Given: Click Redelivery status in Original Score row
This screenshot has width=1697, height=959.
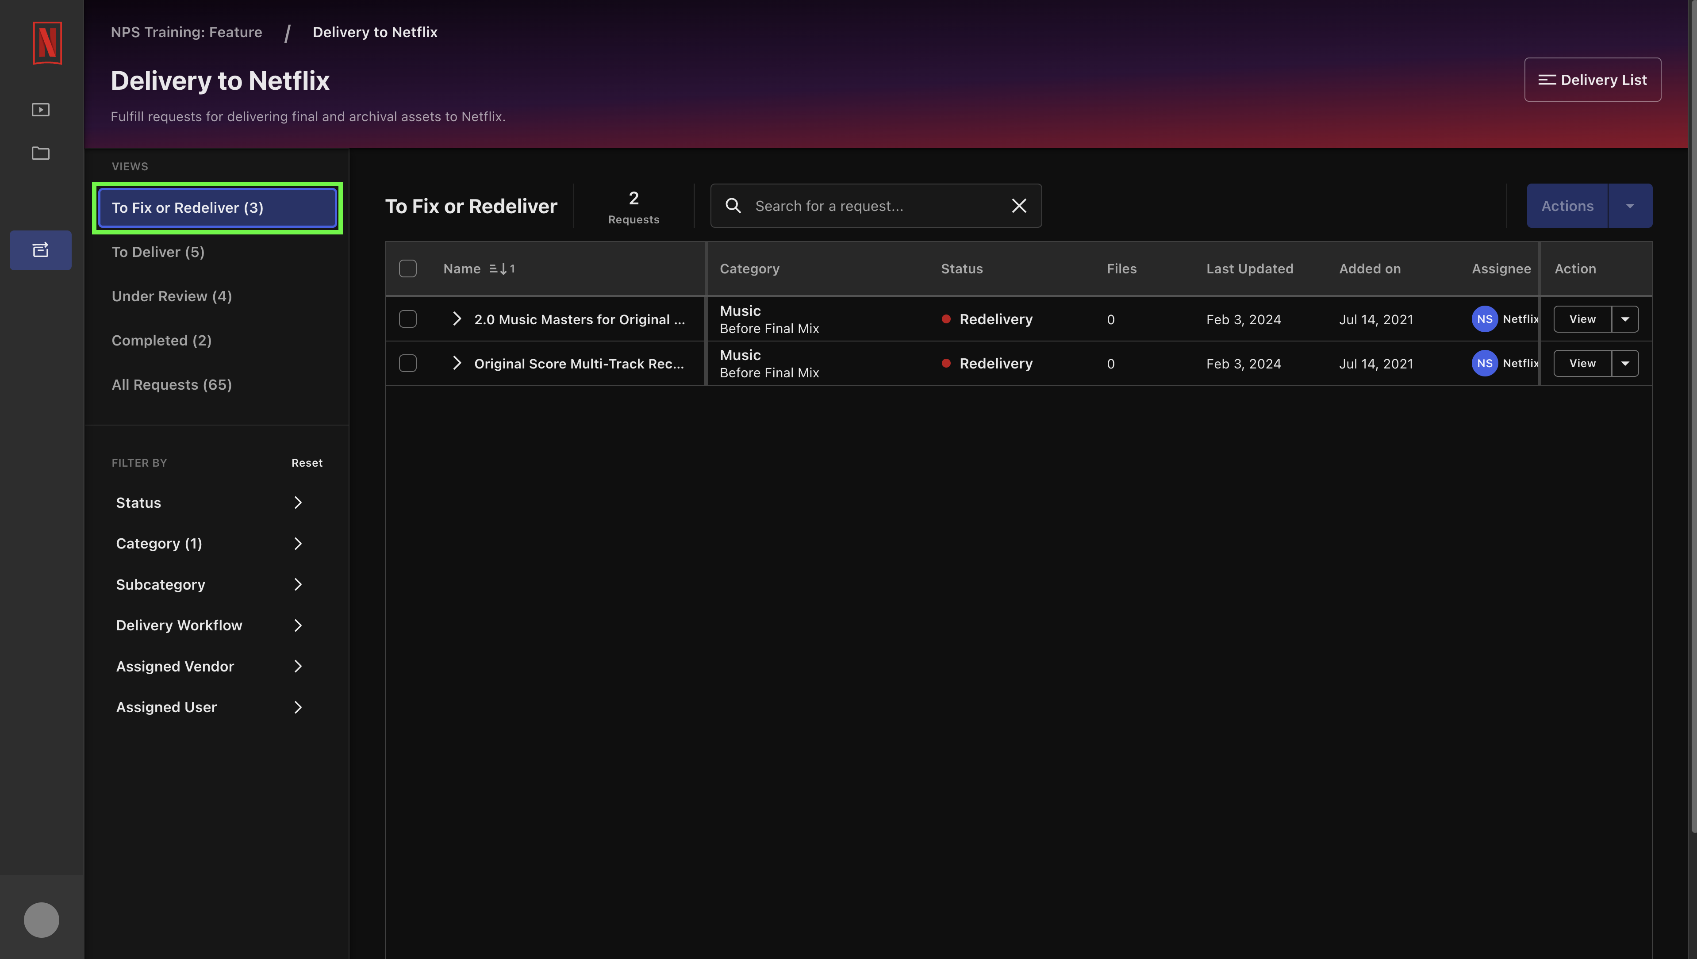Looking at the screenshot, I should click(x=987, y=363).
